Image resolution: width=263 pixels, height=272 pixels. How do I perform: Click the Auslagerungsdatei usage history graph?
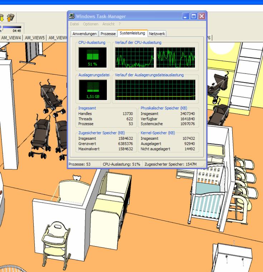click(x=155, y=90)
